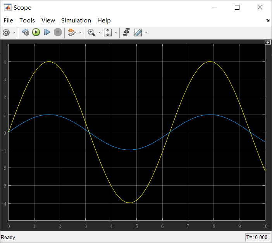Click the y-axis label −2
Viewport: 272px width, 243px height.
tap(3, 168)
